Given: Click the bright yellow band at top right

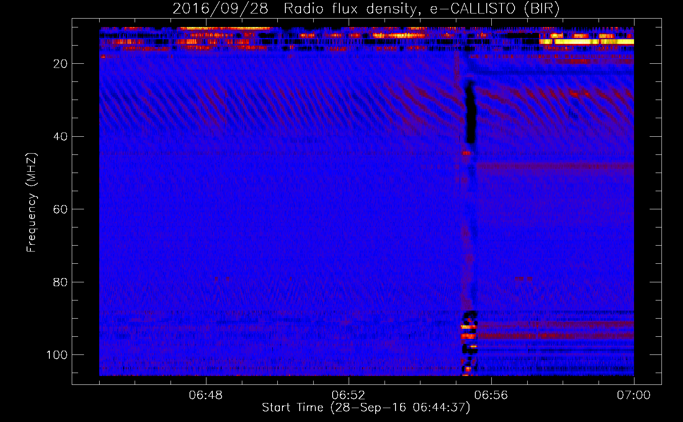Looking at the screenshot, I should tap(587, 41).
